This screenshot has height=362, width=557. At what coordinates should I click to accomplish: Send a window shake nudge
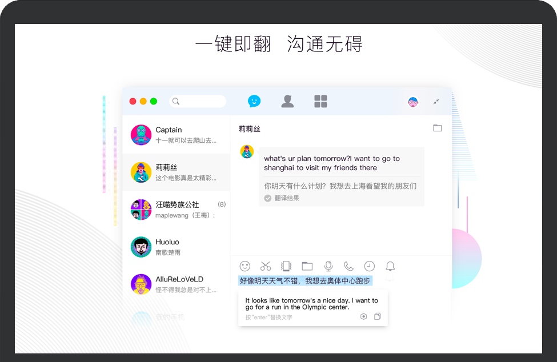[x=286, y=266]
